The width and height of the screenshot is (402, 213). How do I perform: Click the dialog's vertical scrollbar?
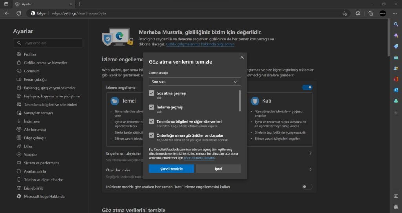click(x=240, y=101)
